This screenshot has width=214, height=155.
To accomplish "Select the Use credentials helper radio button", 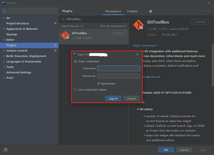I will tap(75, 90).
